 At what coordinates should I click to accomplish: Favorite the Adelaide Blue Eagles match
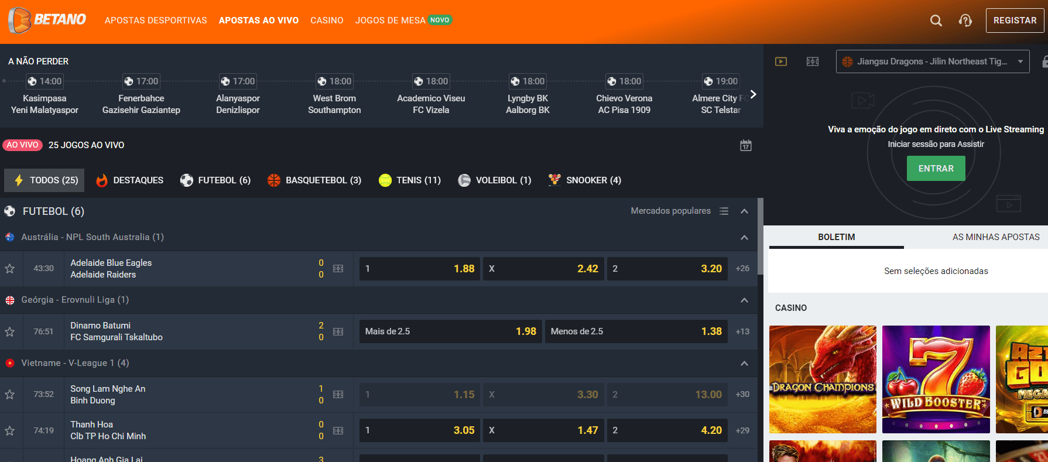pos(10,269)
